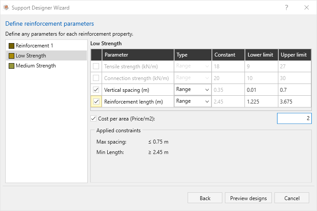This screenshot has width=317, height=211.
Task: Click the Type column header
Action: 193,55
